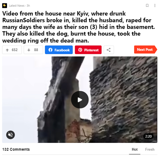The width and height of the screenshot is (160, 156).
Task: Switch to the Hot comments tab
Action: click(x=135, y=150)
